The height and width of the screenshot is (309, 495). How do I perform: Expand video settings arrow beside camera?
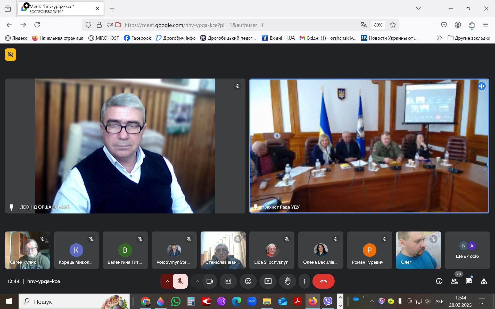(x=197, y=281)
